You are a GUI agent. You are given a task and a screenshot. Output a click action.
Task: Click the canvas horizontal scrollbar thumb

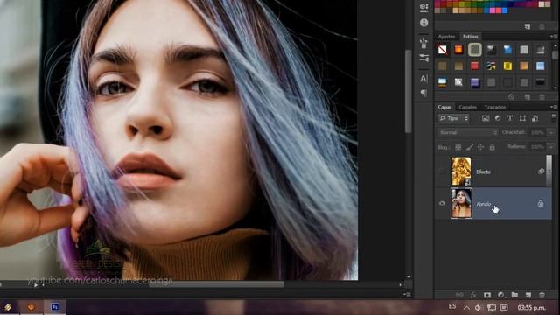216,284
